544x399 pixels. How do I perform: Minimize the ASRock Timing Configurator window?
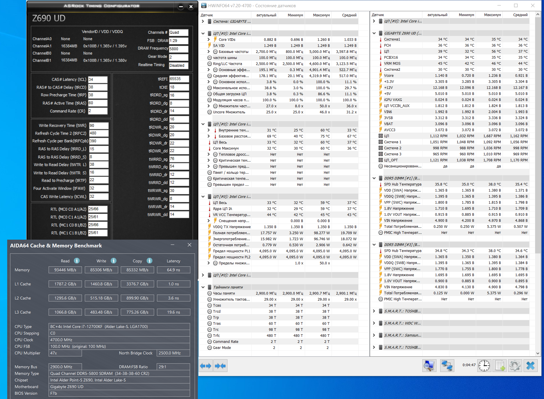pos(181,7)
